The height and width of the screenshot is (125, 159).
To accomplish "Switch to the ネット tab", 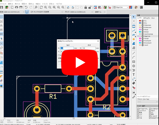I will 153,18.
